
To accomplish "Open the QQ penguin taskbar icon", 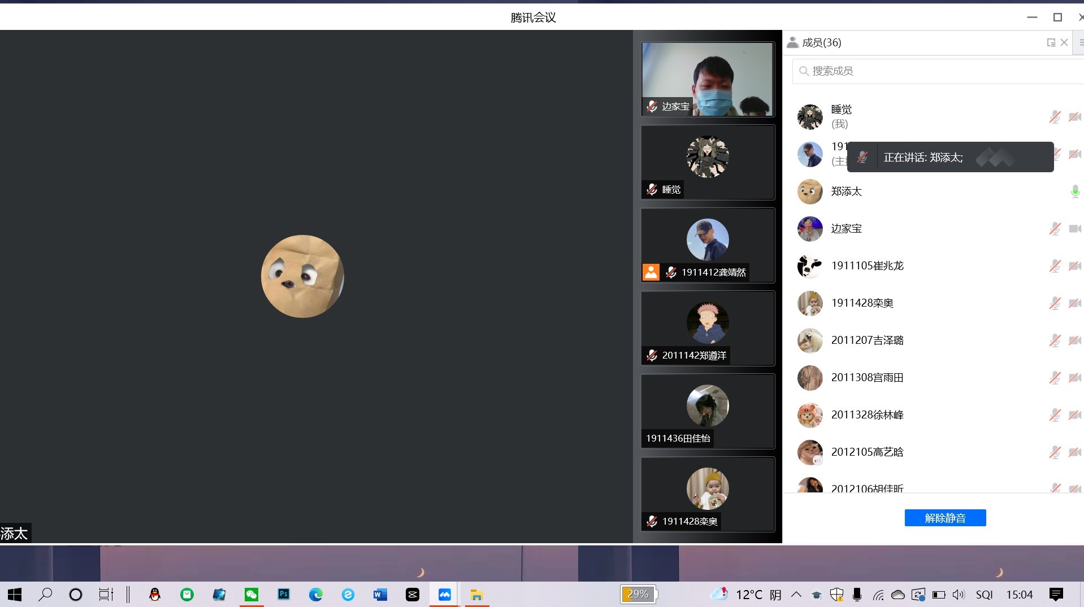I will 155,595.
